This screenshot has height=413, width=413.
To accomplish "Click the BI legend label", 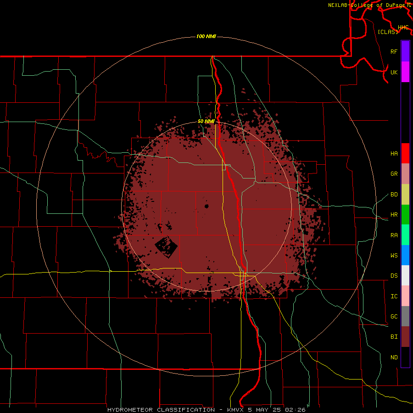I will point(394,337).
